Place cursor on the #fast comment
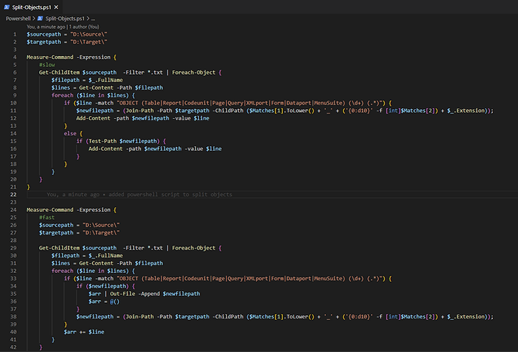518x352 pixels. 47,217
